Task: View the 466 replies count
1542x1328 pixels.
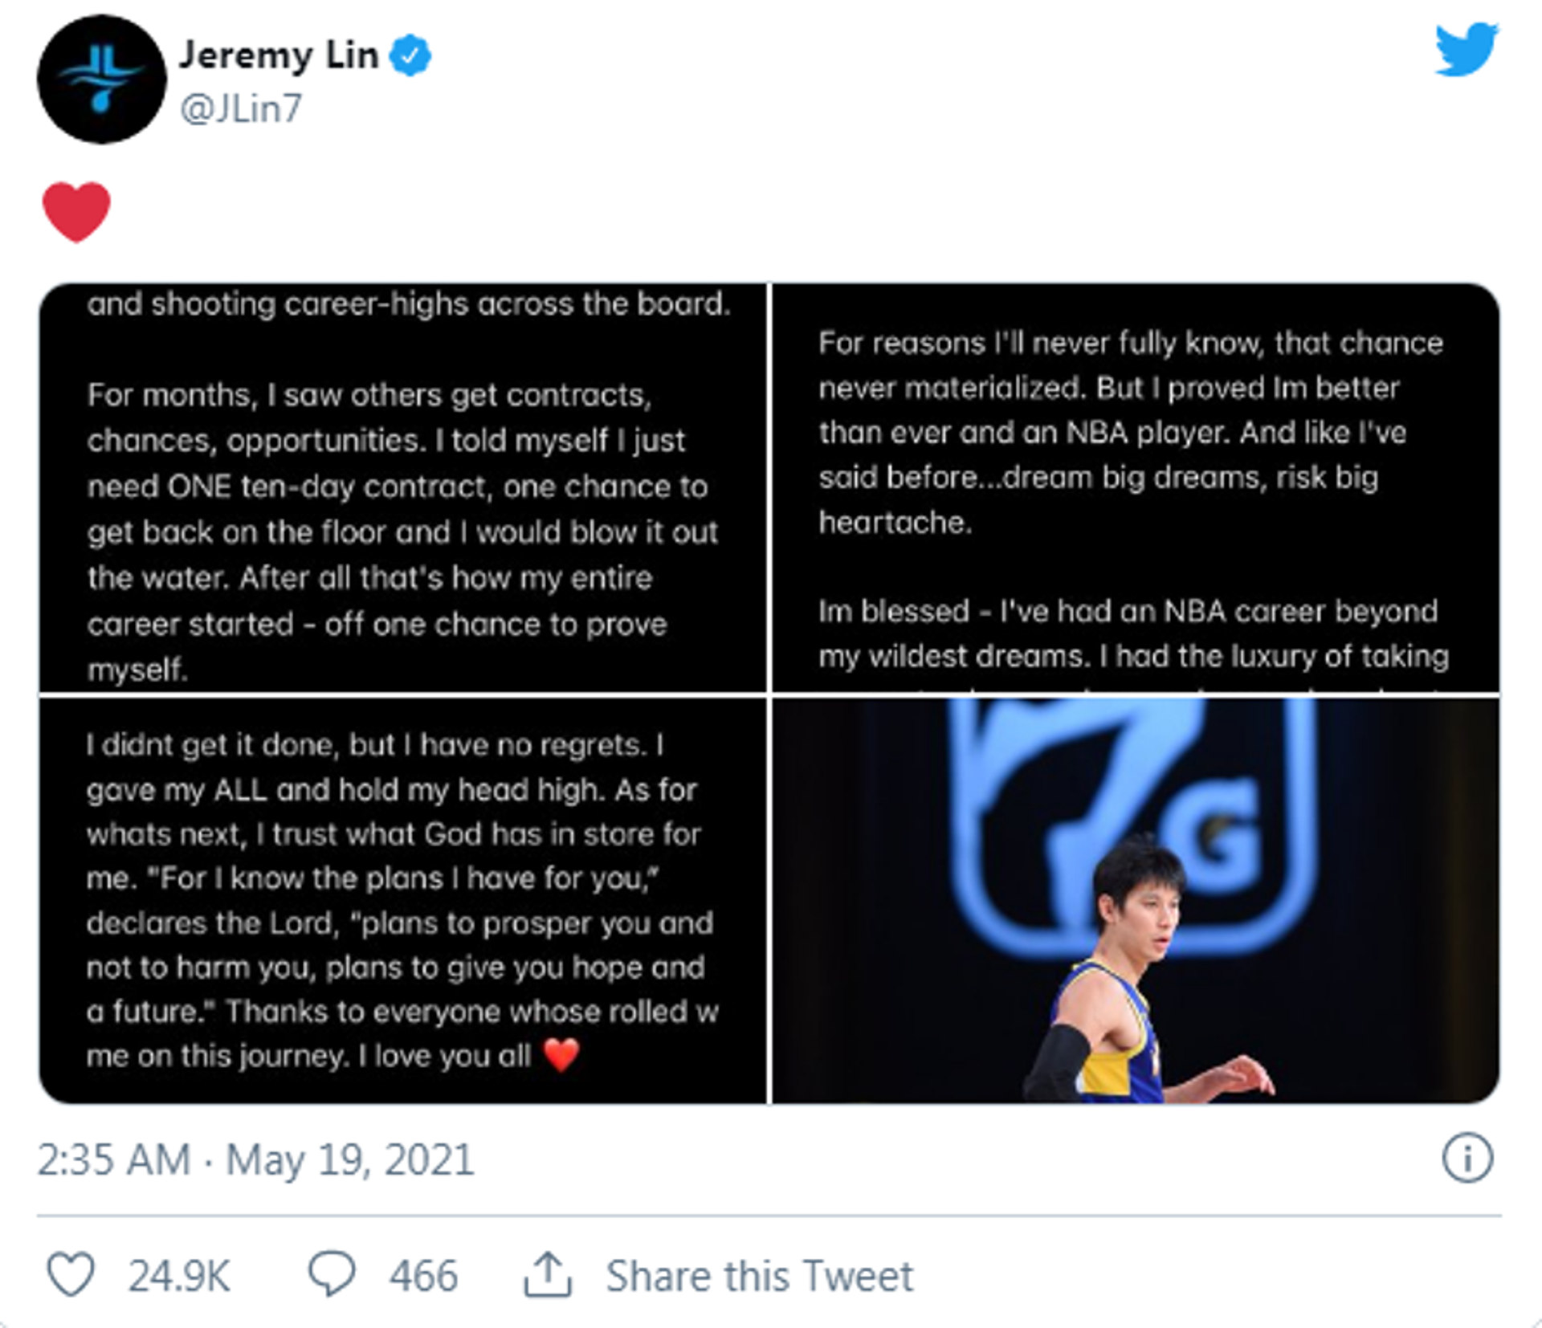Action: click(423, 1275)
